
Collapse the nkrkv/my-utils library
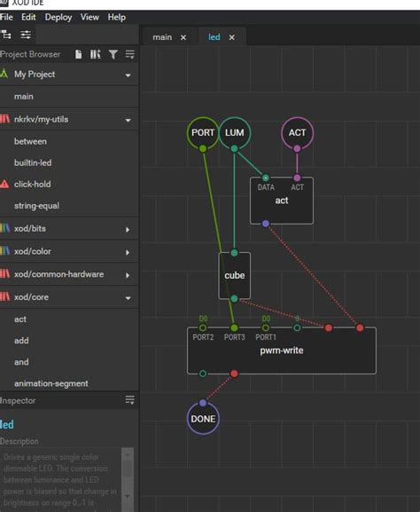click(128, 120)
